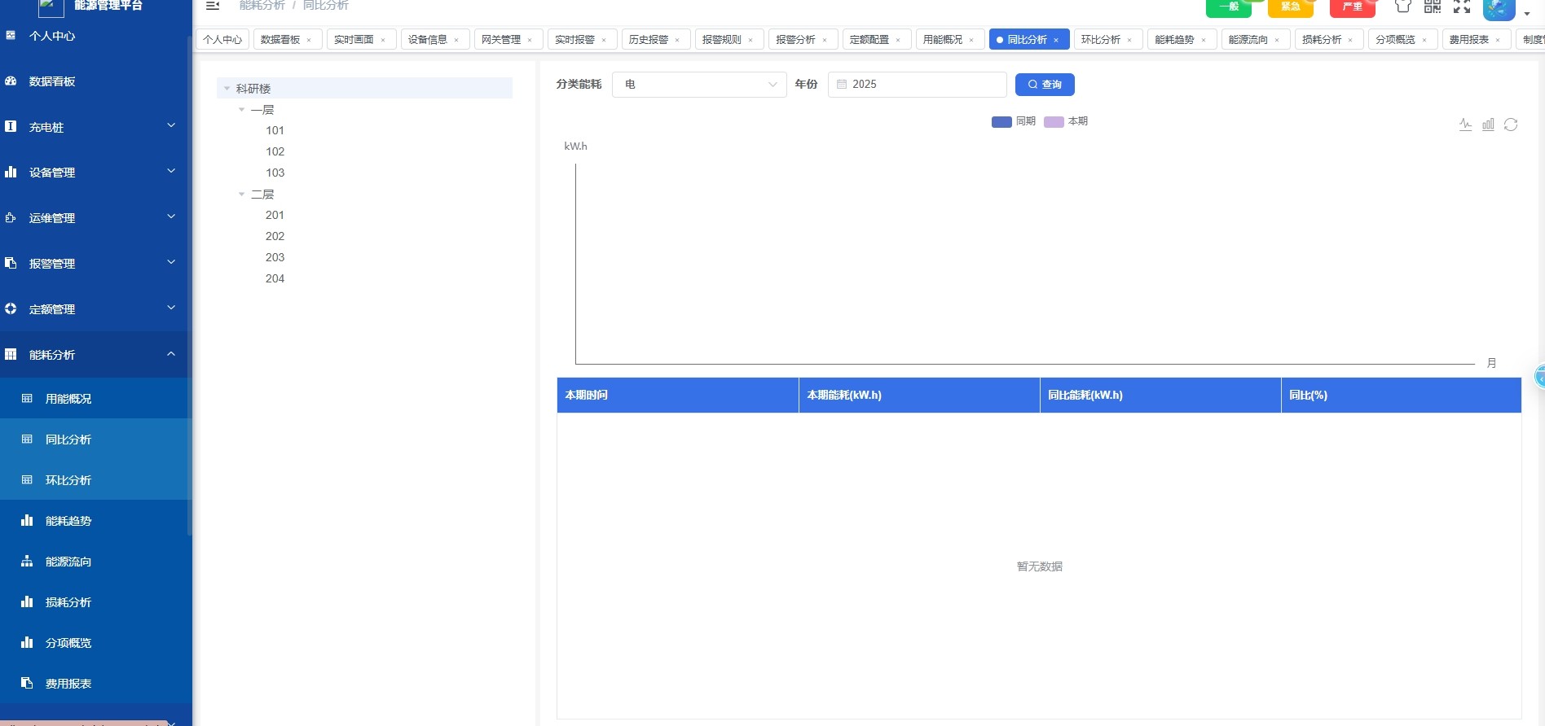The height and width of the screenshot is (726, 1545).
Task: Click the 查询 search button
Action: pyautogui.click(x=1044, y=85)
